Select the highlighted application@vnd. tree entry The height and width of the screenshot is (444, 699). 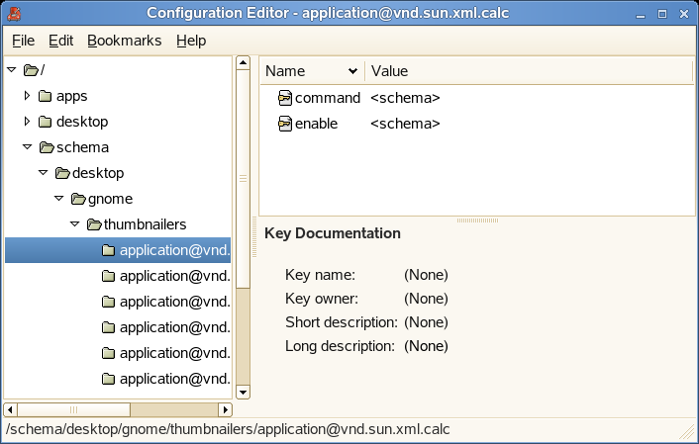pos(174,250)
